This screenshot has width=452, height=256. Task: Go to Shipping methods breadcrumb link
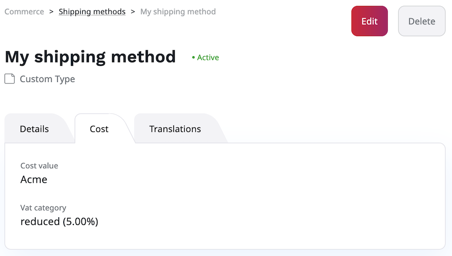92,11
